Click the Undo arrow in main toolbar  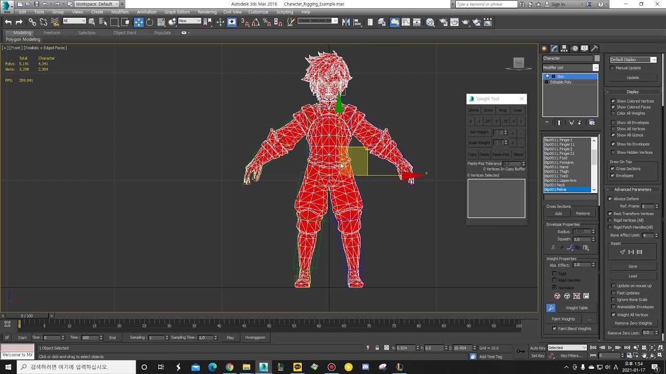[8, 22]
